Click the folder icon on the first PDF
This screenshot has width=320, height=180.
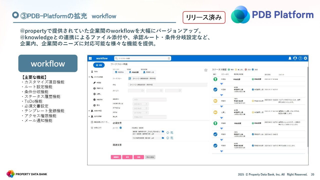(163, 132)
